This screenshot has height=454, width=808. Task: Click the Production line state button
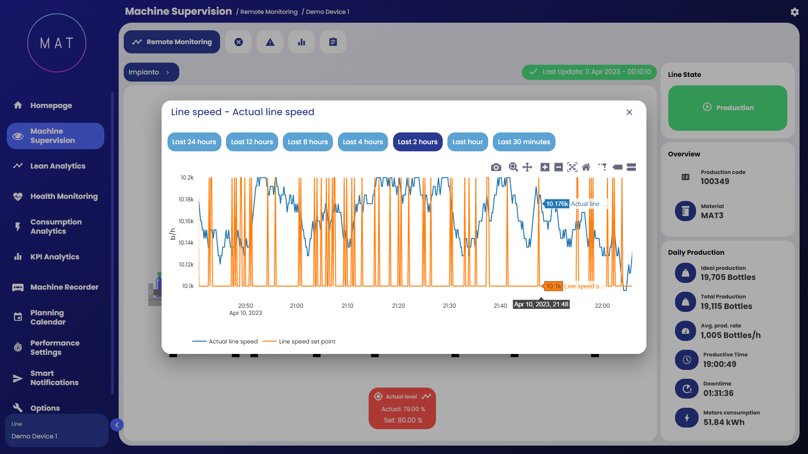(728, 108)
